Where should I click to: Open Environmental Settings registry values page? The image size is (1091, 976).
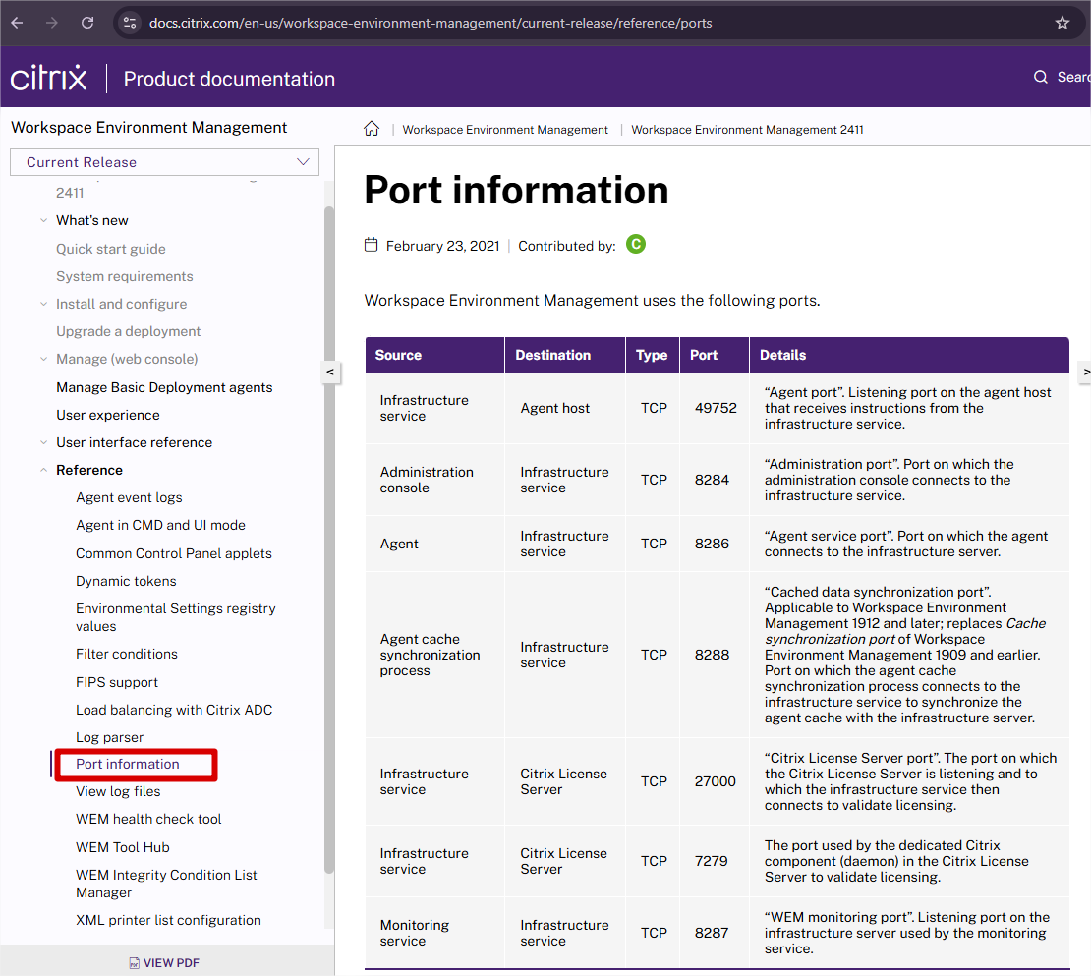click(175, 617)
